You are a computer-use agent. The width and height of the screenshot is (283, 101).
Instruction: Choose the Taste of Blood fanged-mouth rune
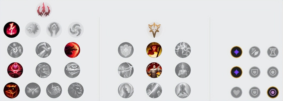point(43,50)
